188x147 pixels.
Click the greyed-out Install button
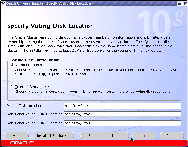tap(144, 136)
